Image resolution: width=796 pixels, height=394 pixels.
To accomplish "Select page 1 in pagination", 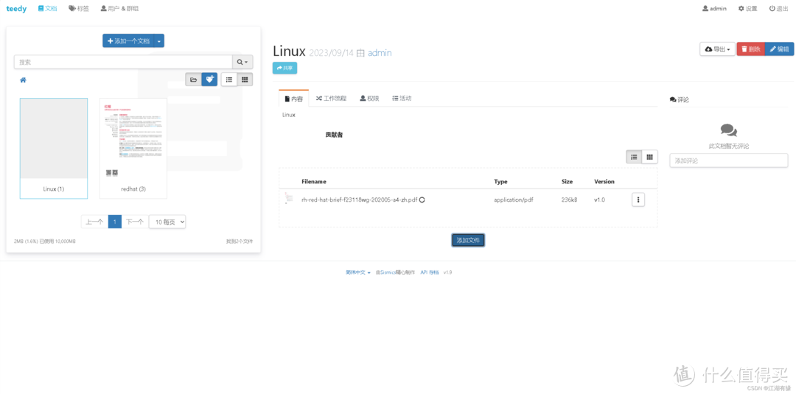I will coord(115,222).
